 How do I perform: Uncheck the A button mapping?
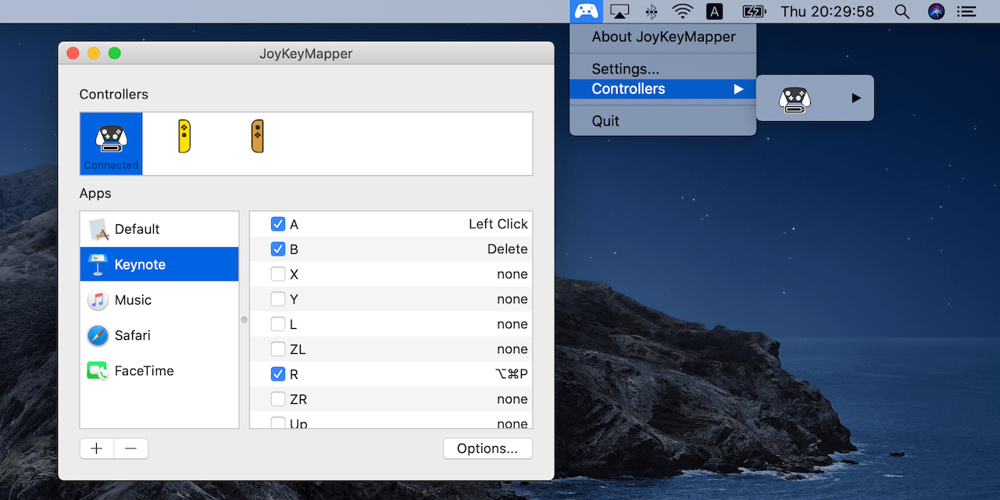(278, 224)
